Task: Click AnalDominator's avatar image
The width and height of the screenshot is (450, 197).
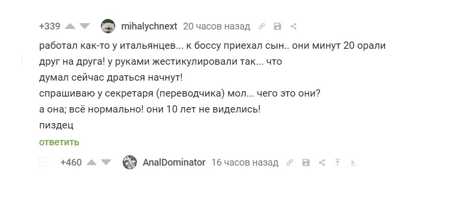Action: coord(130,162)
